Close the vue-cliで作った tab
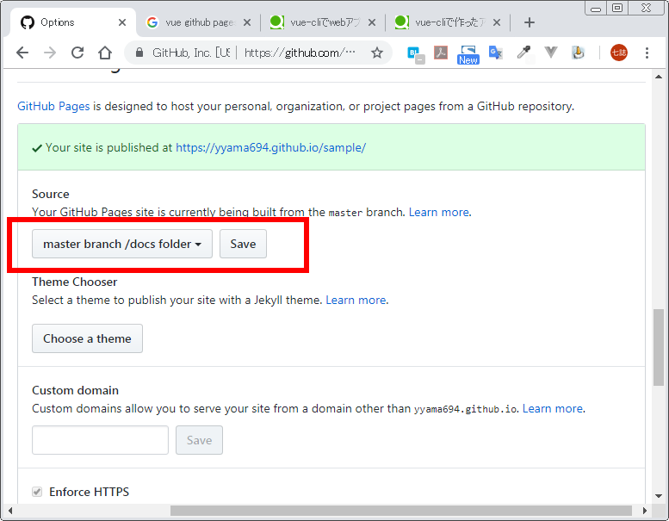 pos(497,22)
